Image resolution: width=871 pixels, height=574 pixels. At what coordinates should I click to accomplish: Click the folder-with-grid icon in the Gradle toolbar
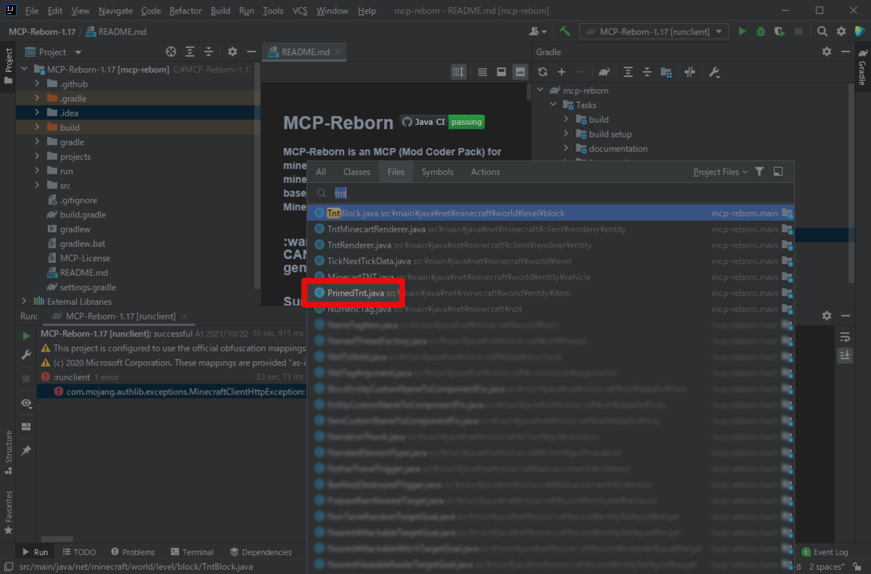pos(666,72)
